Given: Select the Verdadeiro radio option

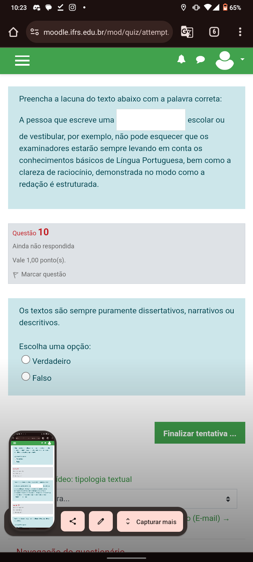Looking at the screenshot, I should point(26,360).
